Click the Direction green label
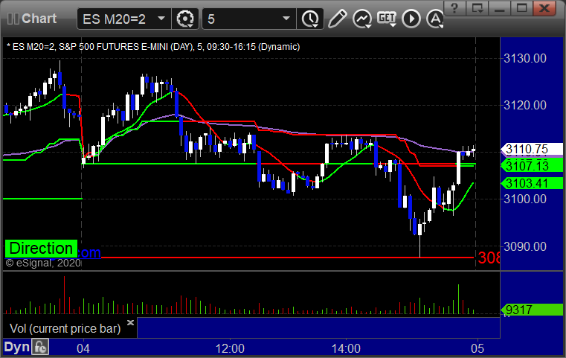 tap(41, 249)
